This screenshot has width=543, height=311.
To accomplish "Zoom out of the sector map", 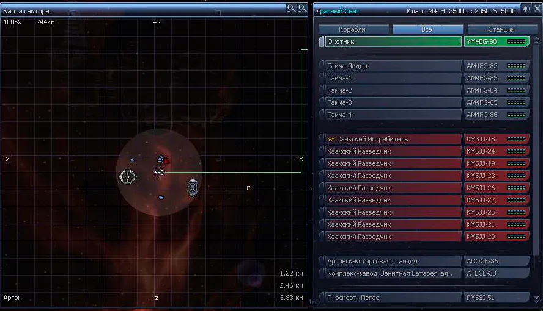I will point(302,8).
